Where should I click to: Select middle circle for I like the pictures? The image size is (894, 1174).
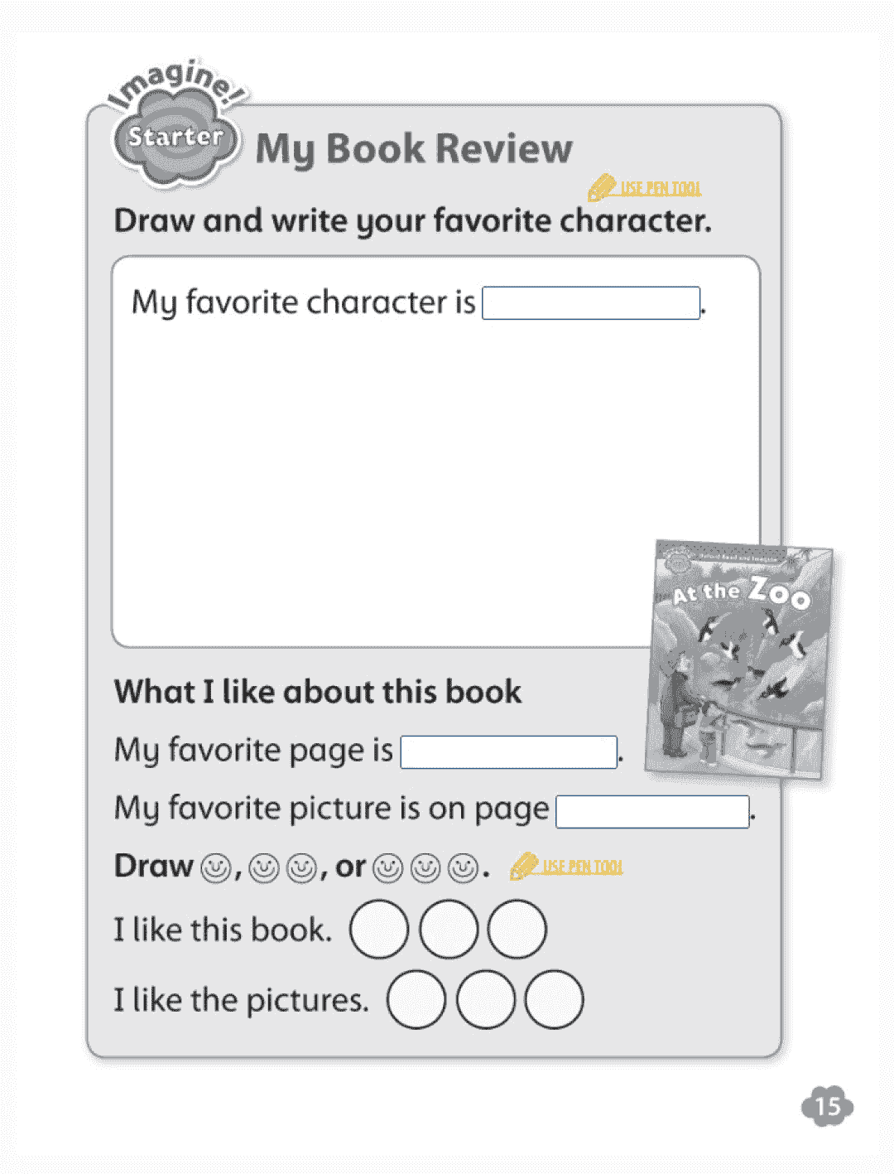pyautogui.click(x=485, y=999)
